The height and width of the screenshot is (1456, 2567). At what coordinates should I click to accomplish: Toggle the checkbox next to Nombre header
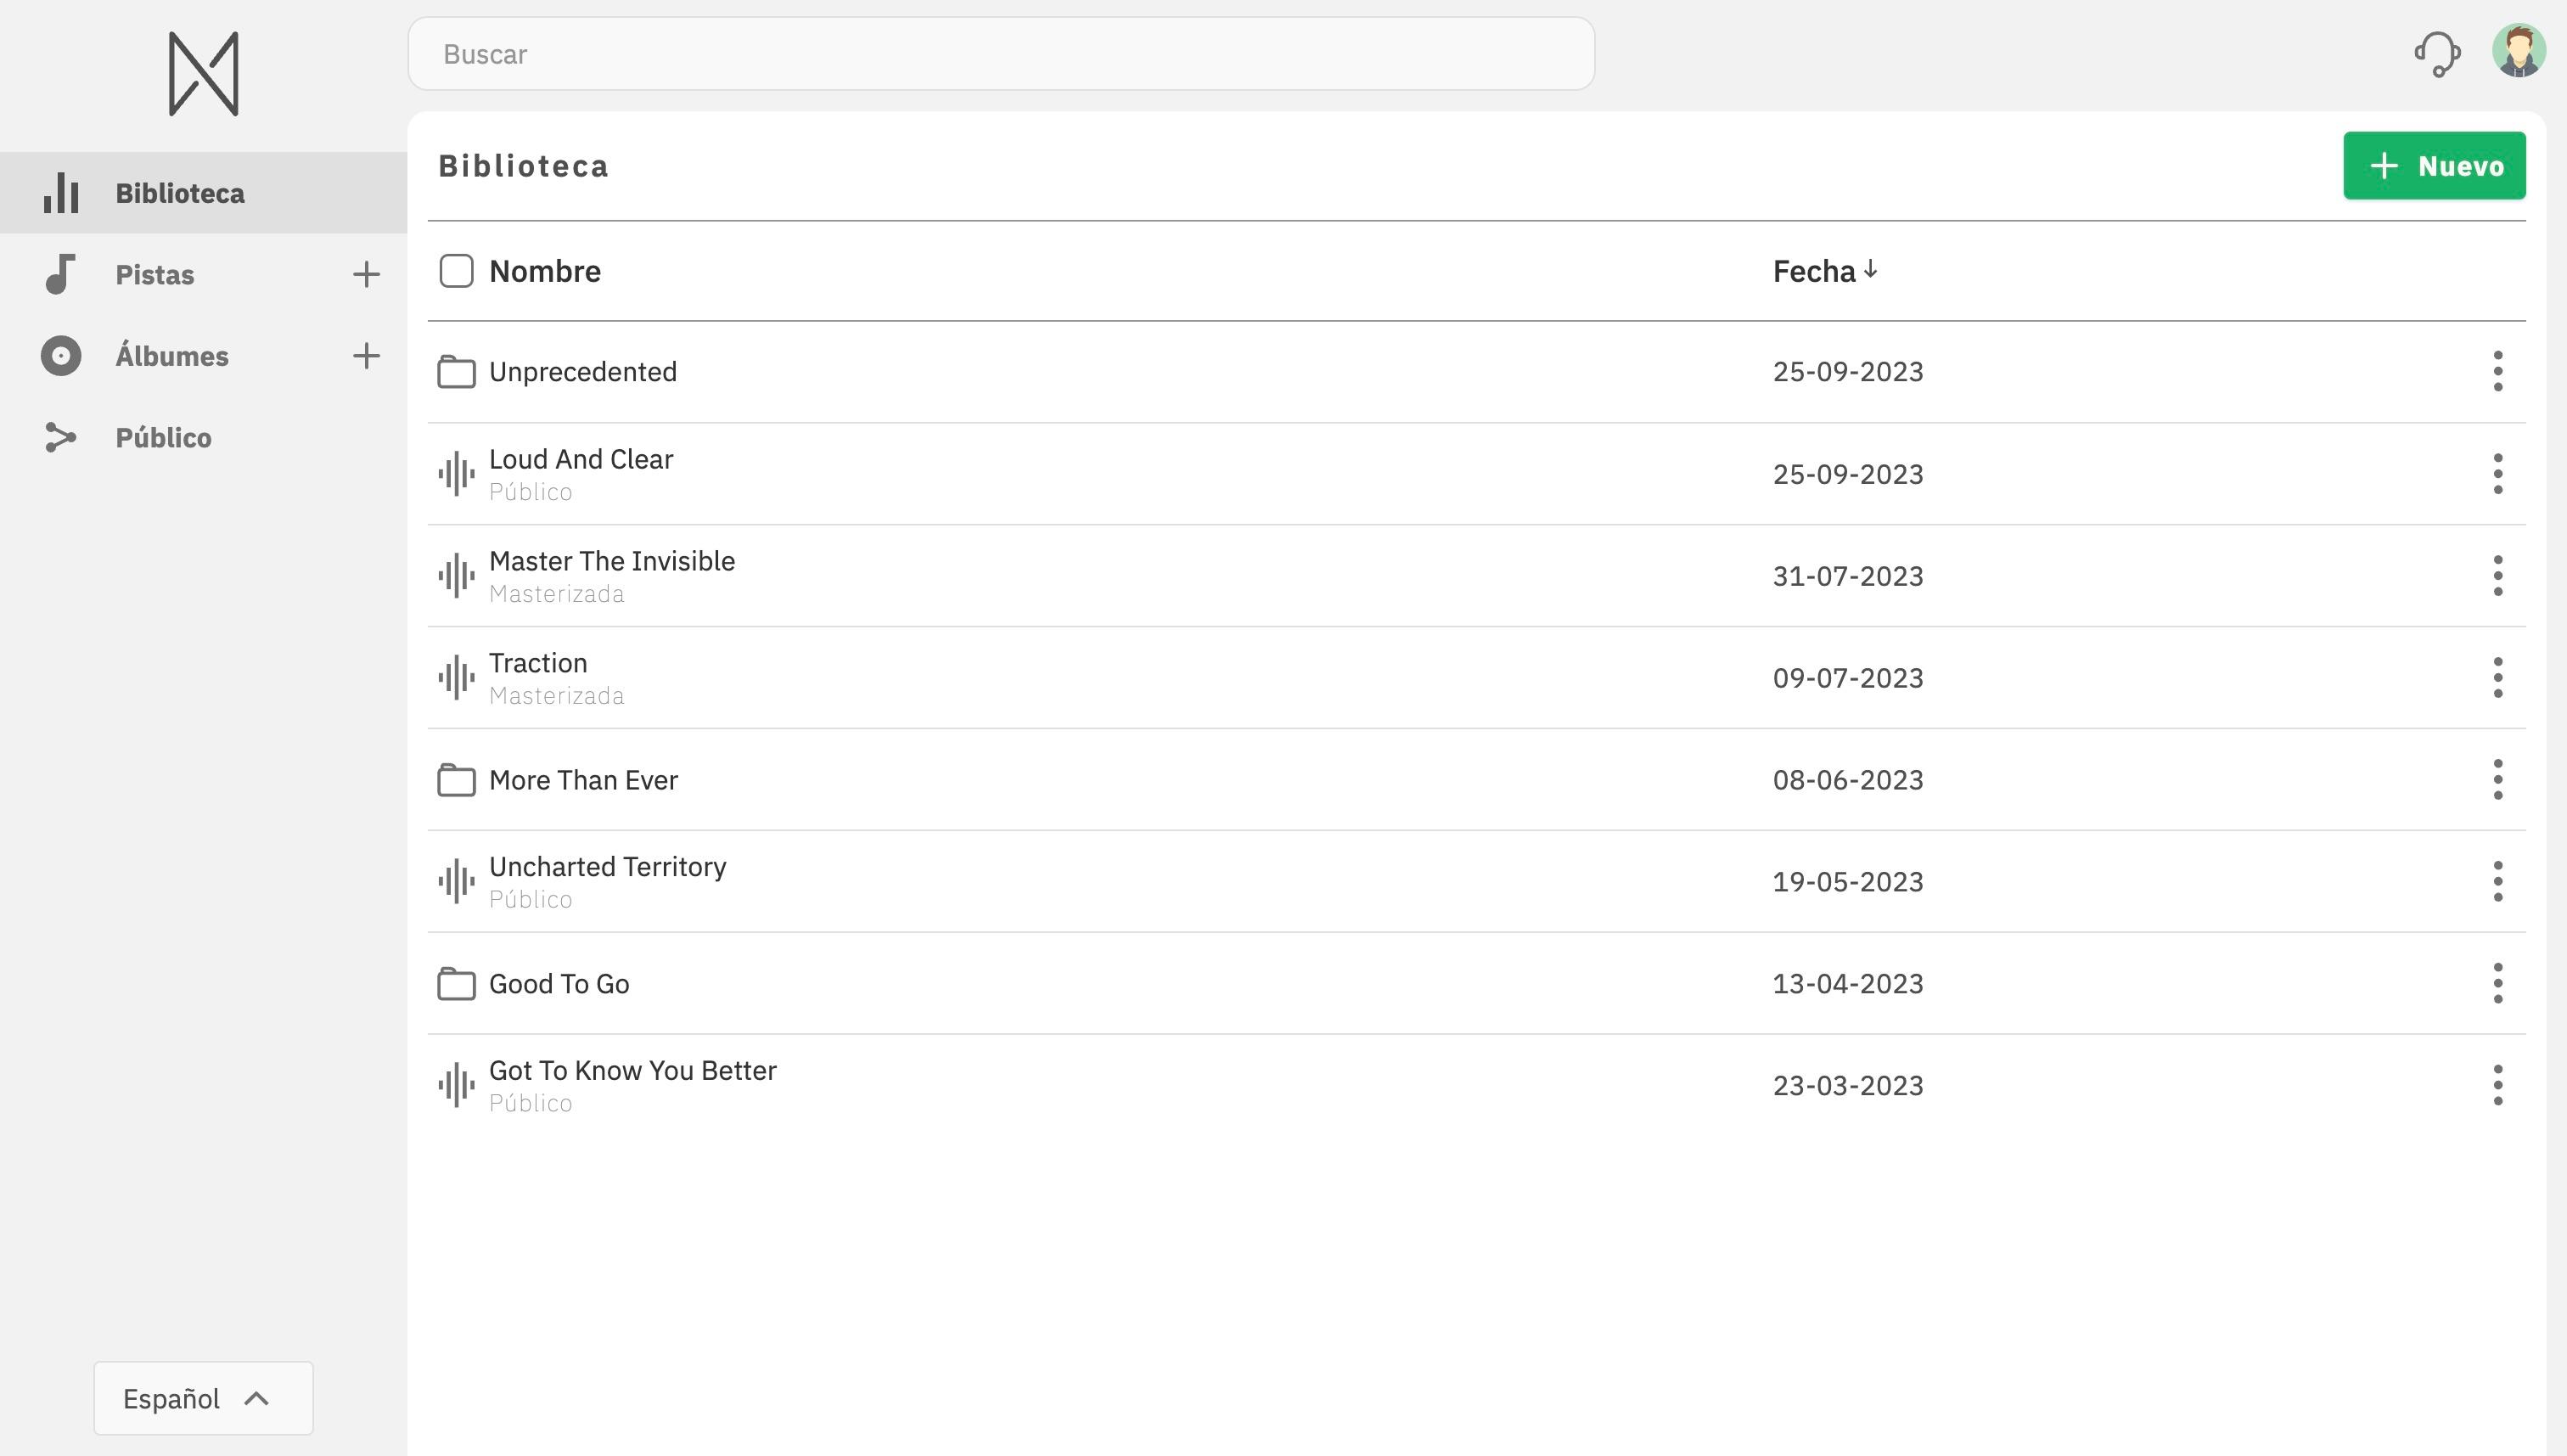pos(455,270)
